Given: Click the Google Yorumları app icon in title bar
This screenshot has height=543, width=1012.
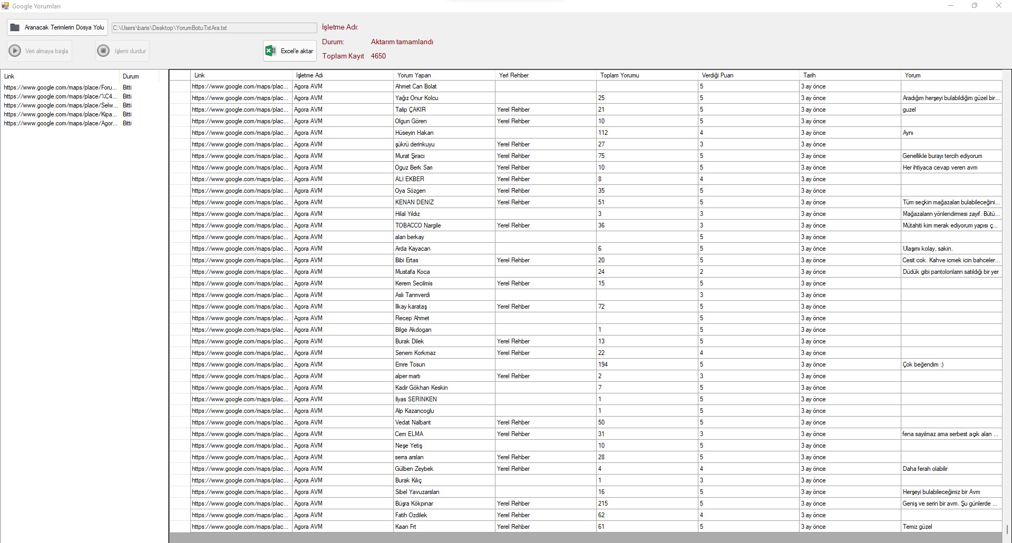Looking at the screenshot, I should [5, 6].
